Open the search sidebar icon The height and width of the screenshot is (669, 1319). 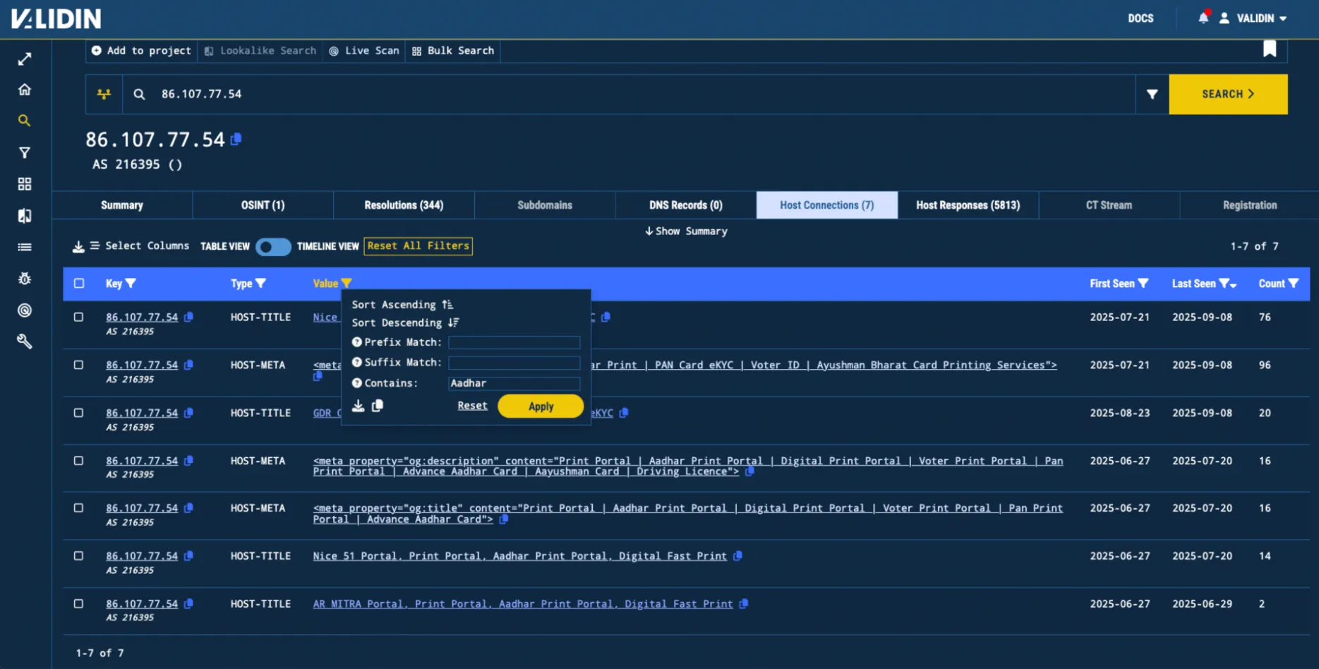click(x=25, y=121)
